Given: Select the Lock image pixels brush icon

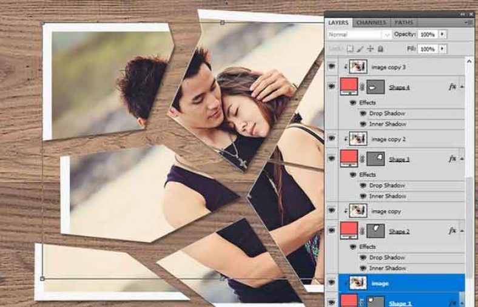Looking at the screenshot, I should coord(360,49).
